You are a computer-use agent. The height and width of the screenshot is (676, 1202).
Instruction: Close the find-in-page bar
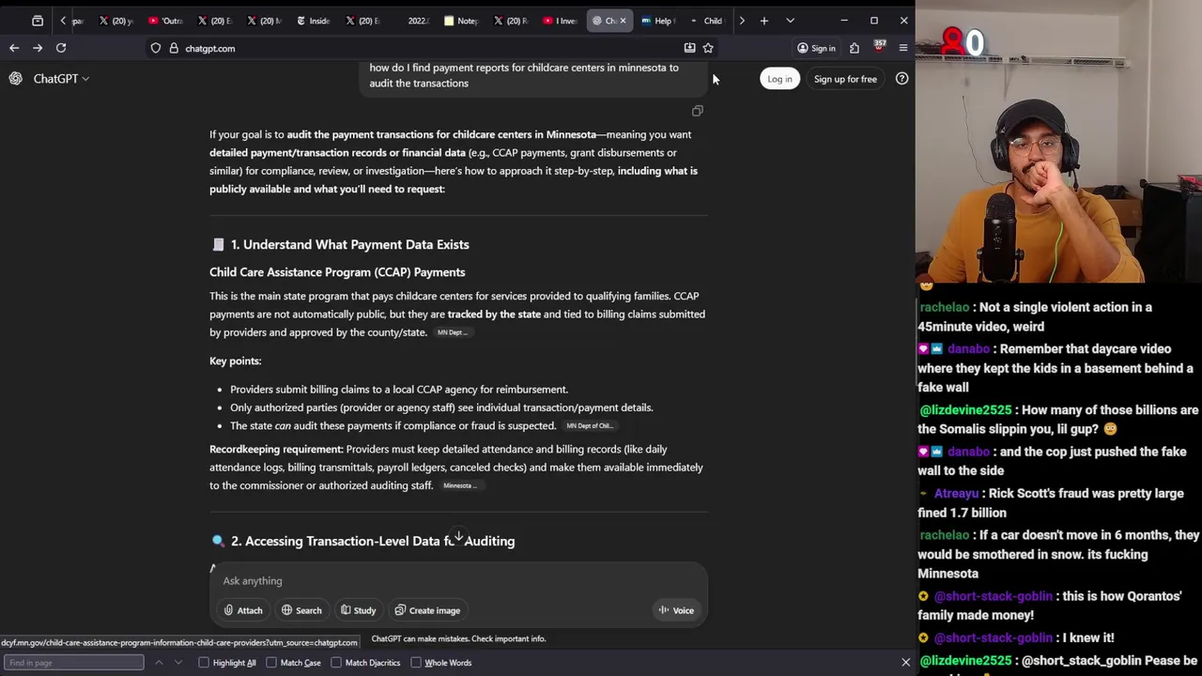tap(906, 663)
